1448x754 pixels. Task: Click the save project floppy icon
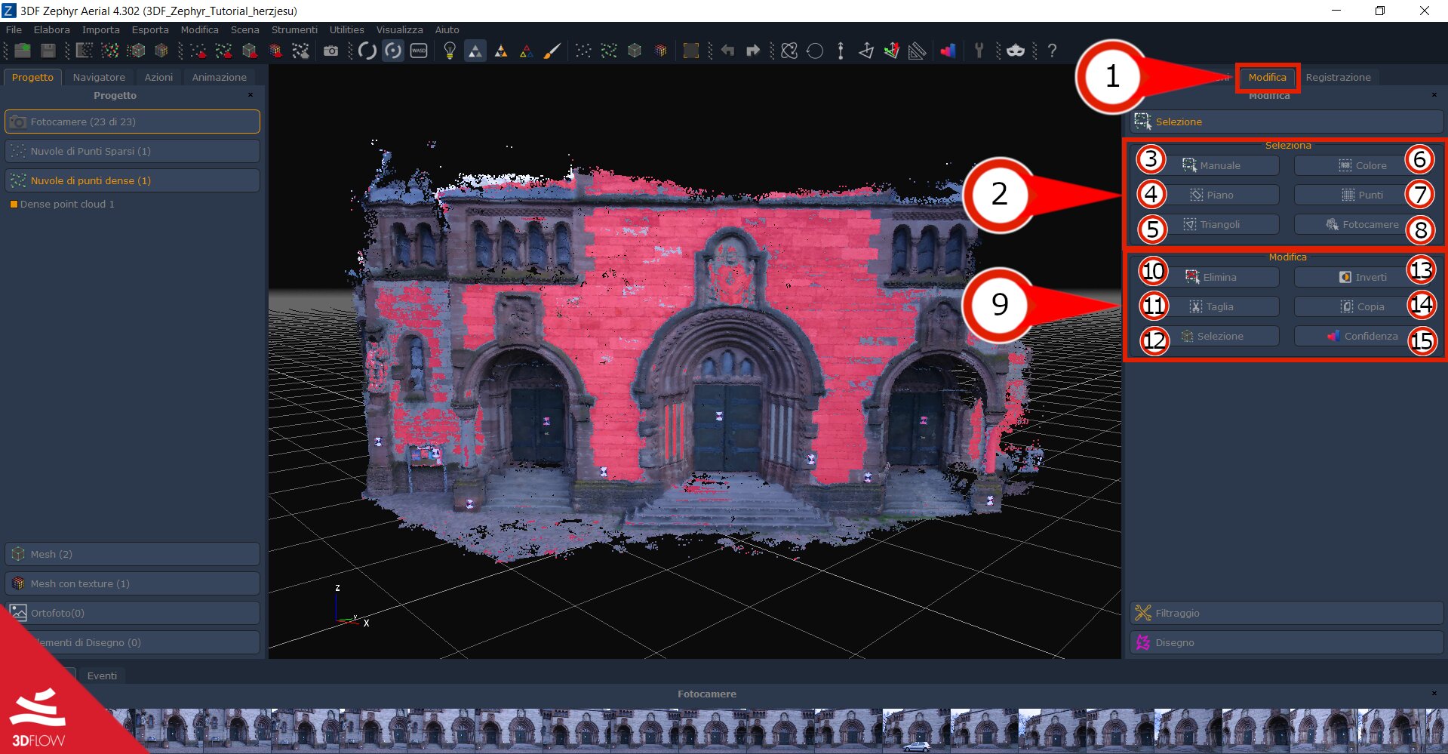click(x=48, y=51)
